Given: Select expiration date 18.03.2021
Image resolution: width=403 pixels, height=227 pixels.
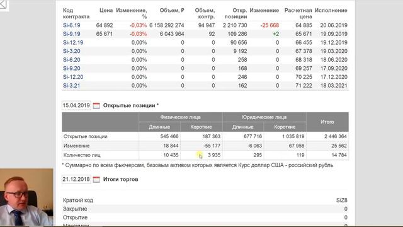Looking at the screenshot, I should [x=334, y=86].
